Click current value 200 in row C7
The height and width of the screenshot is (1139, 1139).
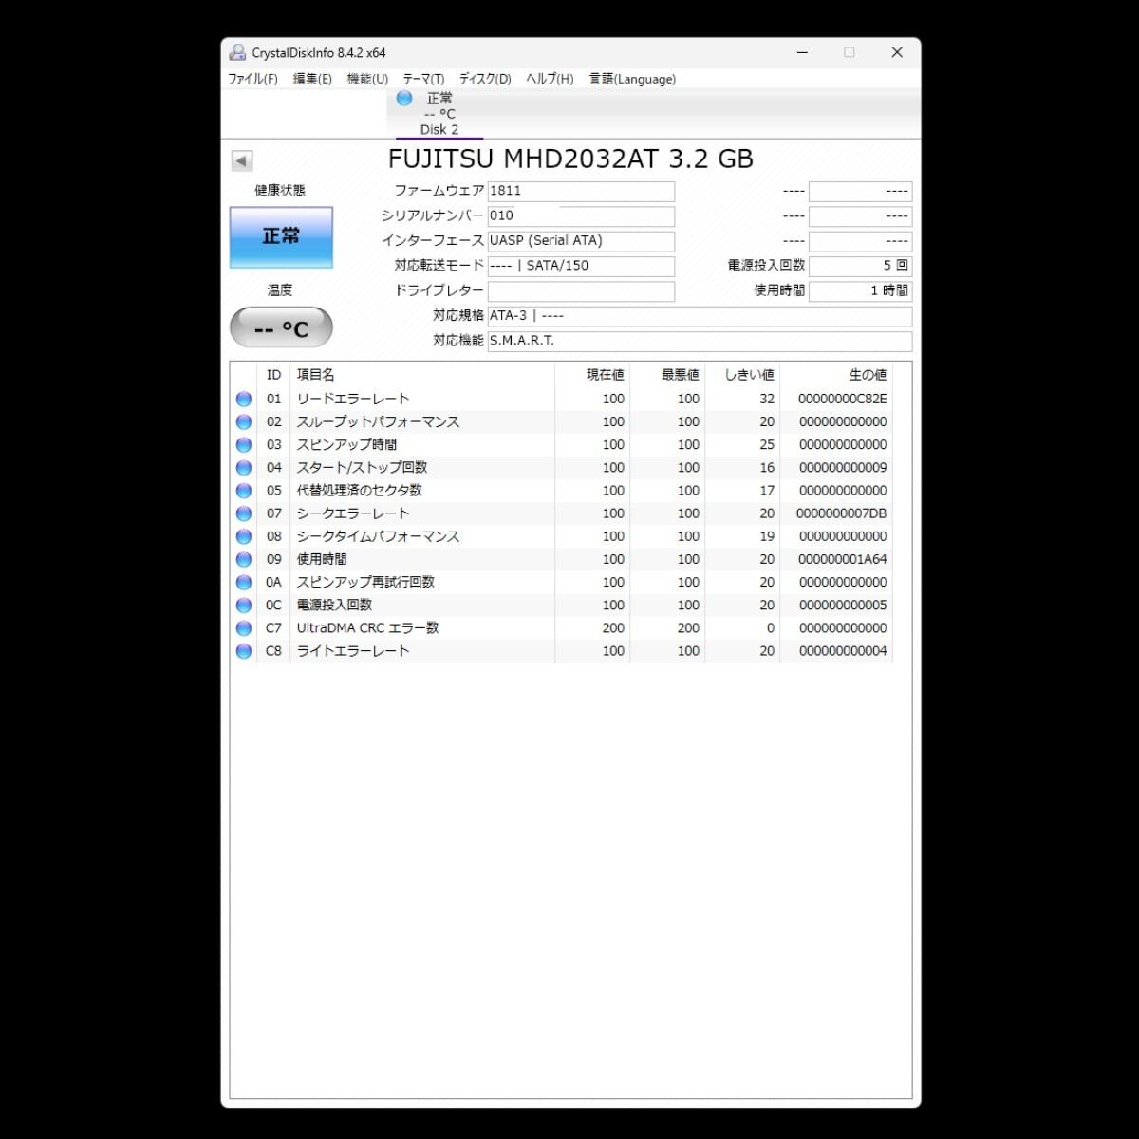click(x=613, y=628)
